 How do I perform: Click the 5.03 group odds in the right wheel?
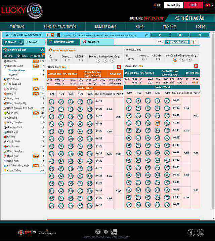tap(186, 131)
